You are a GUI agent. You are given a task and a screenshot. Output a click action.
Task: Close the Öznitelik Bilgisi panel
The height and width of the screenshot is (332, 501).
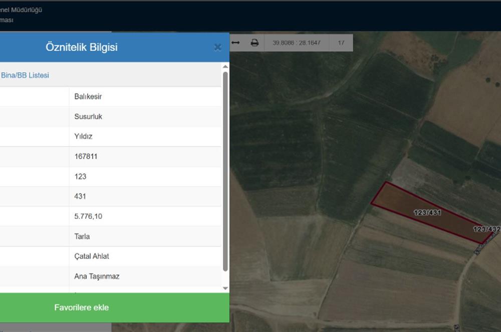[217, 47]
